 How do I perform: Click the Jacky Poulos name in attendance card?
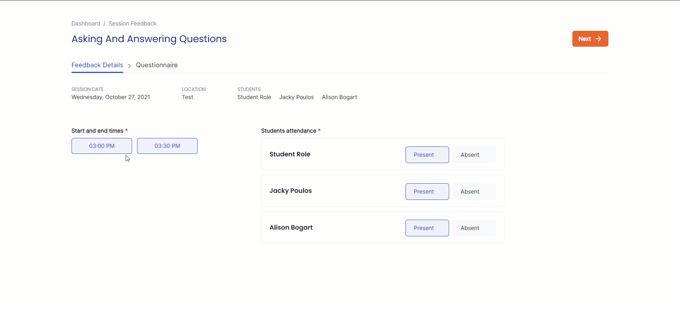(x=290, y=191)
